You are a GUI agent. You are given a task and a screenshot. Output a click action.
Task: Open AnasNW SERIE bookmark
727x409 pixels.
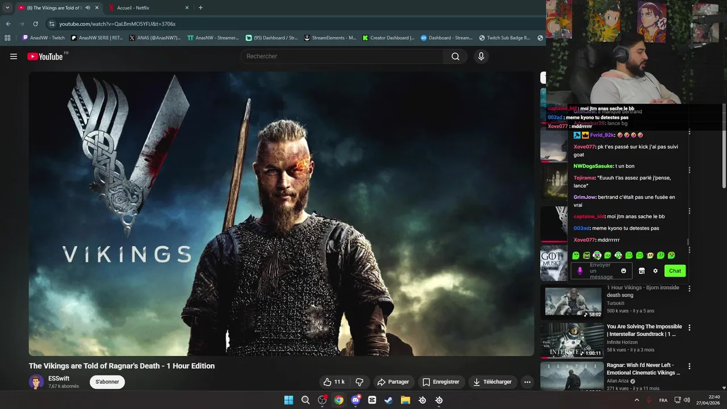click(97, 38)
